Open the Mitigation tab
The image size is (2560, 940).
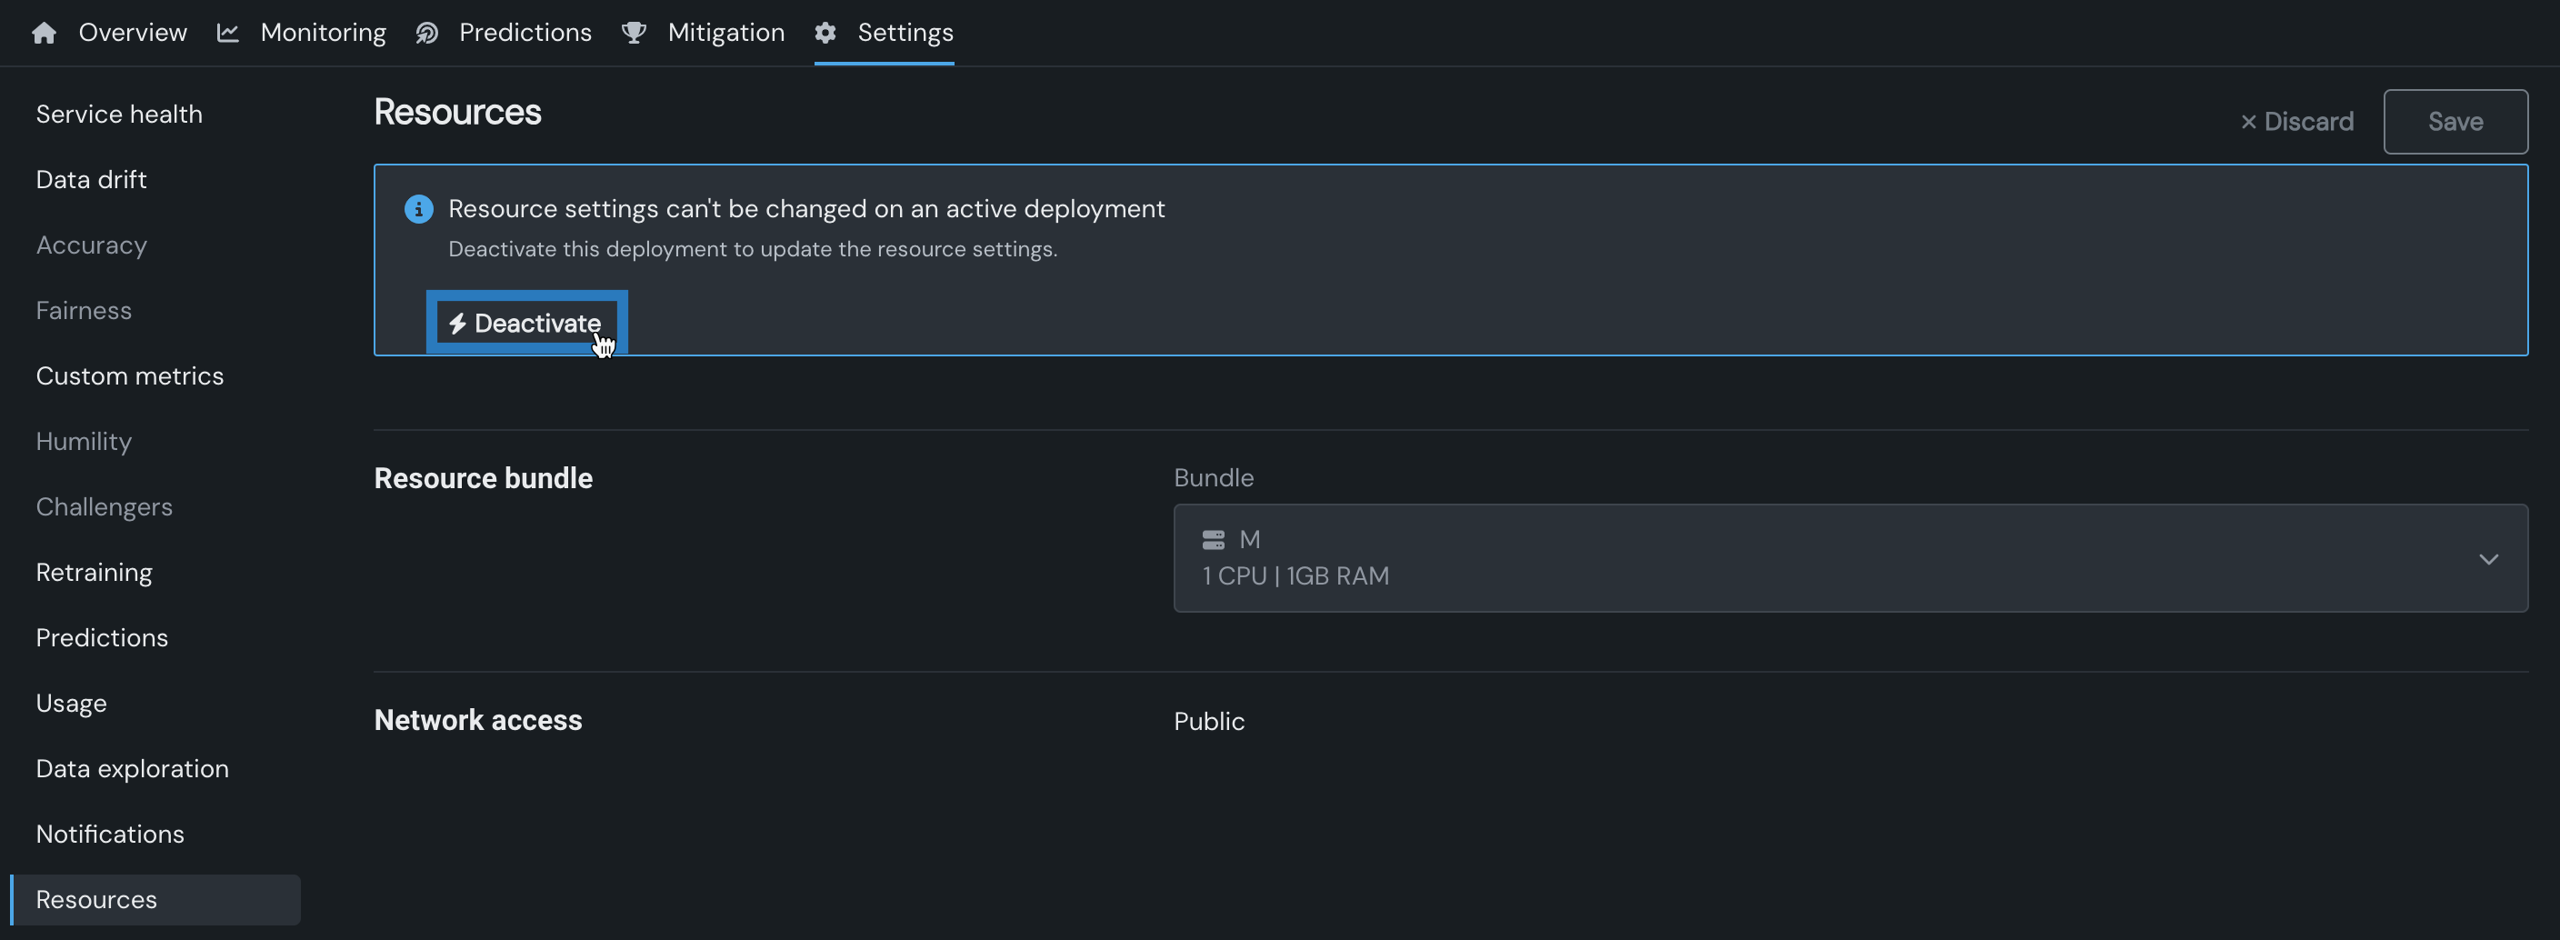pos(725,33)
